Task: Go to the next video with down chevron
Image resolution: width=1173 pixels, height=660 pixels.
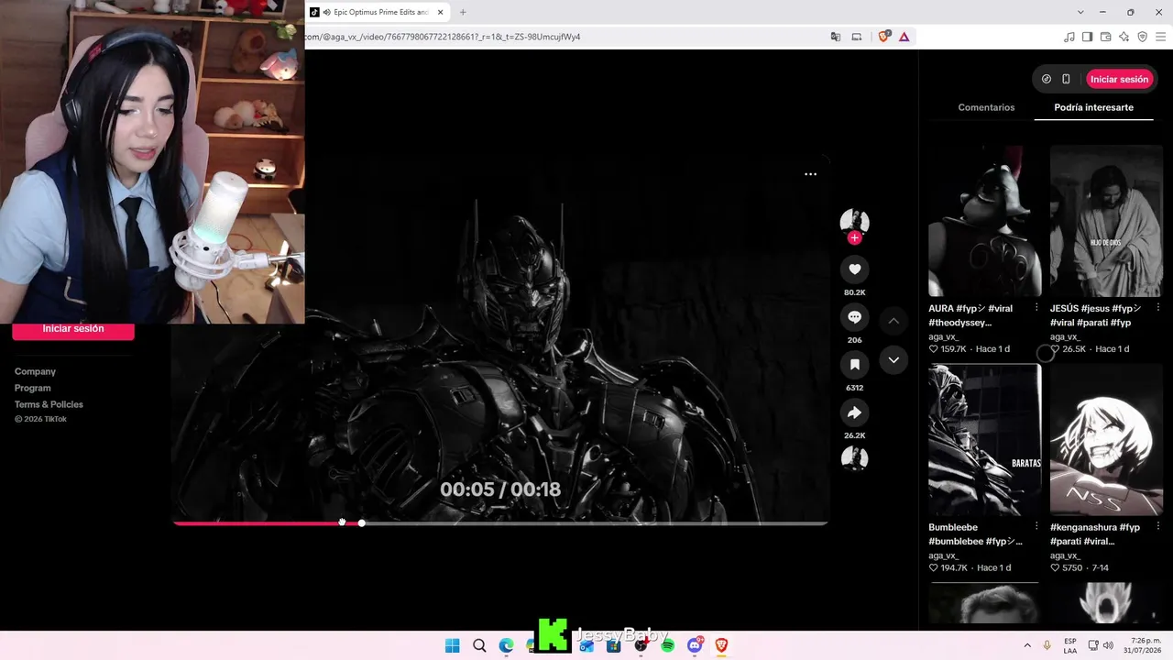Action: click(x=893, y=360)
